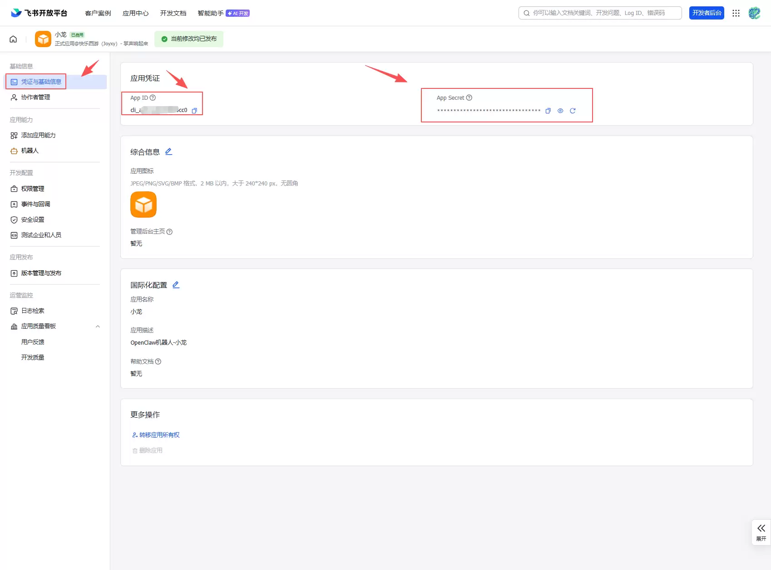Show help for App Secret

tap(470, 98)
